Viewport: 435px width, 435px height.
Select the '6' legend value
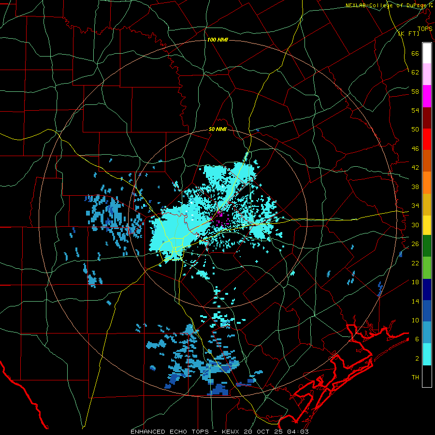[x=417, y=339]
